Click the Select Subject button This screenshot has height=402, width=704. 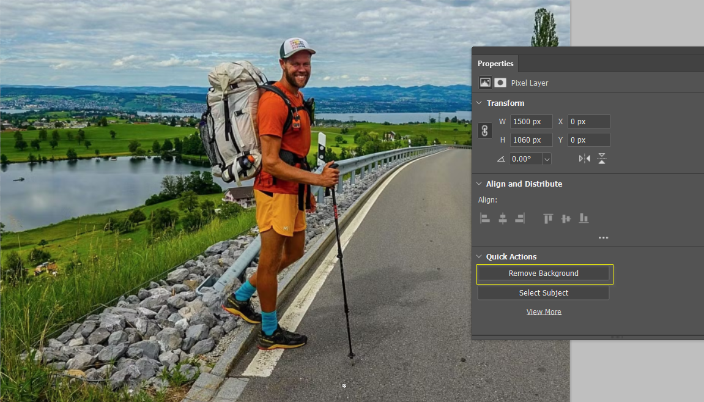544,292
